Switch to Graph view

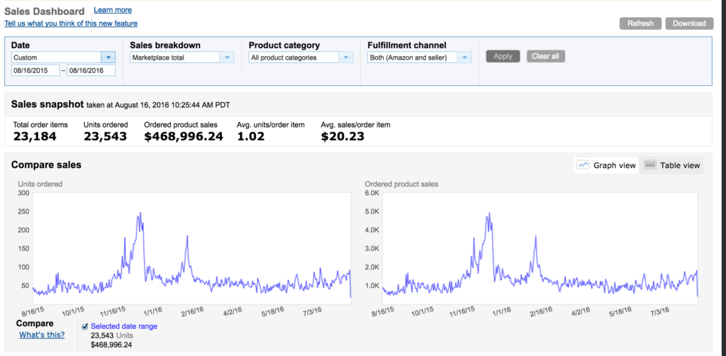click(x=606, y=165)
